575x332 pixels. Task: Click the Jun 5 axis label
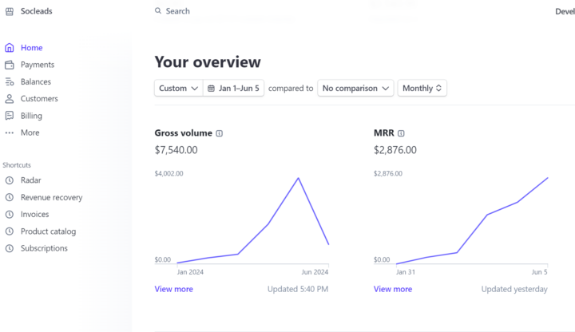[539, 272]
